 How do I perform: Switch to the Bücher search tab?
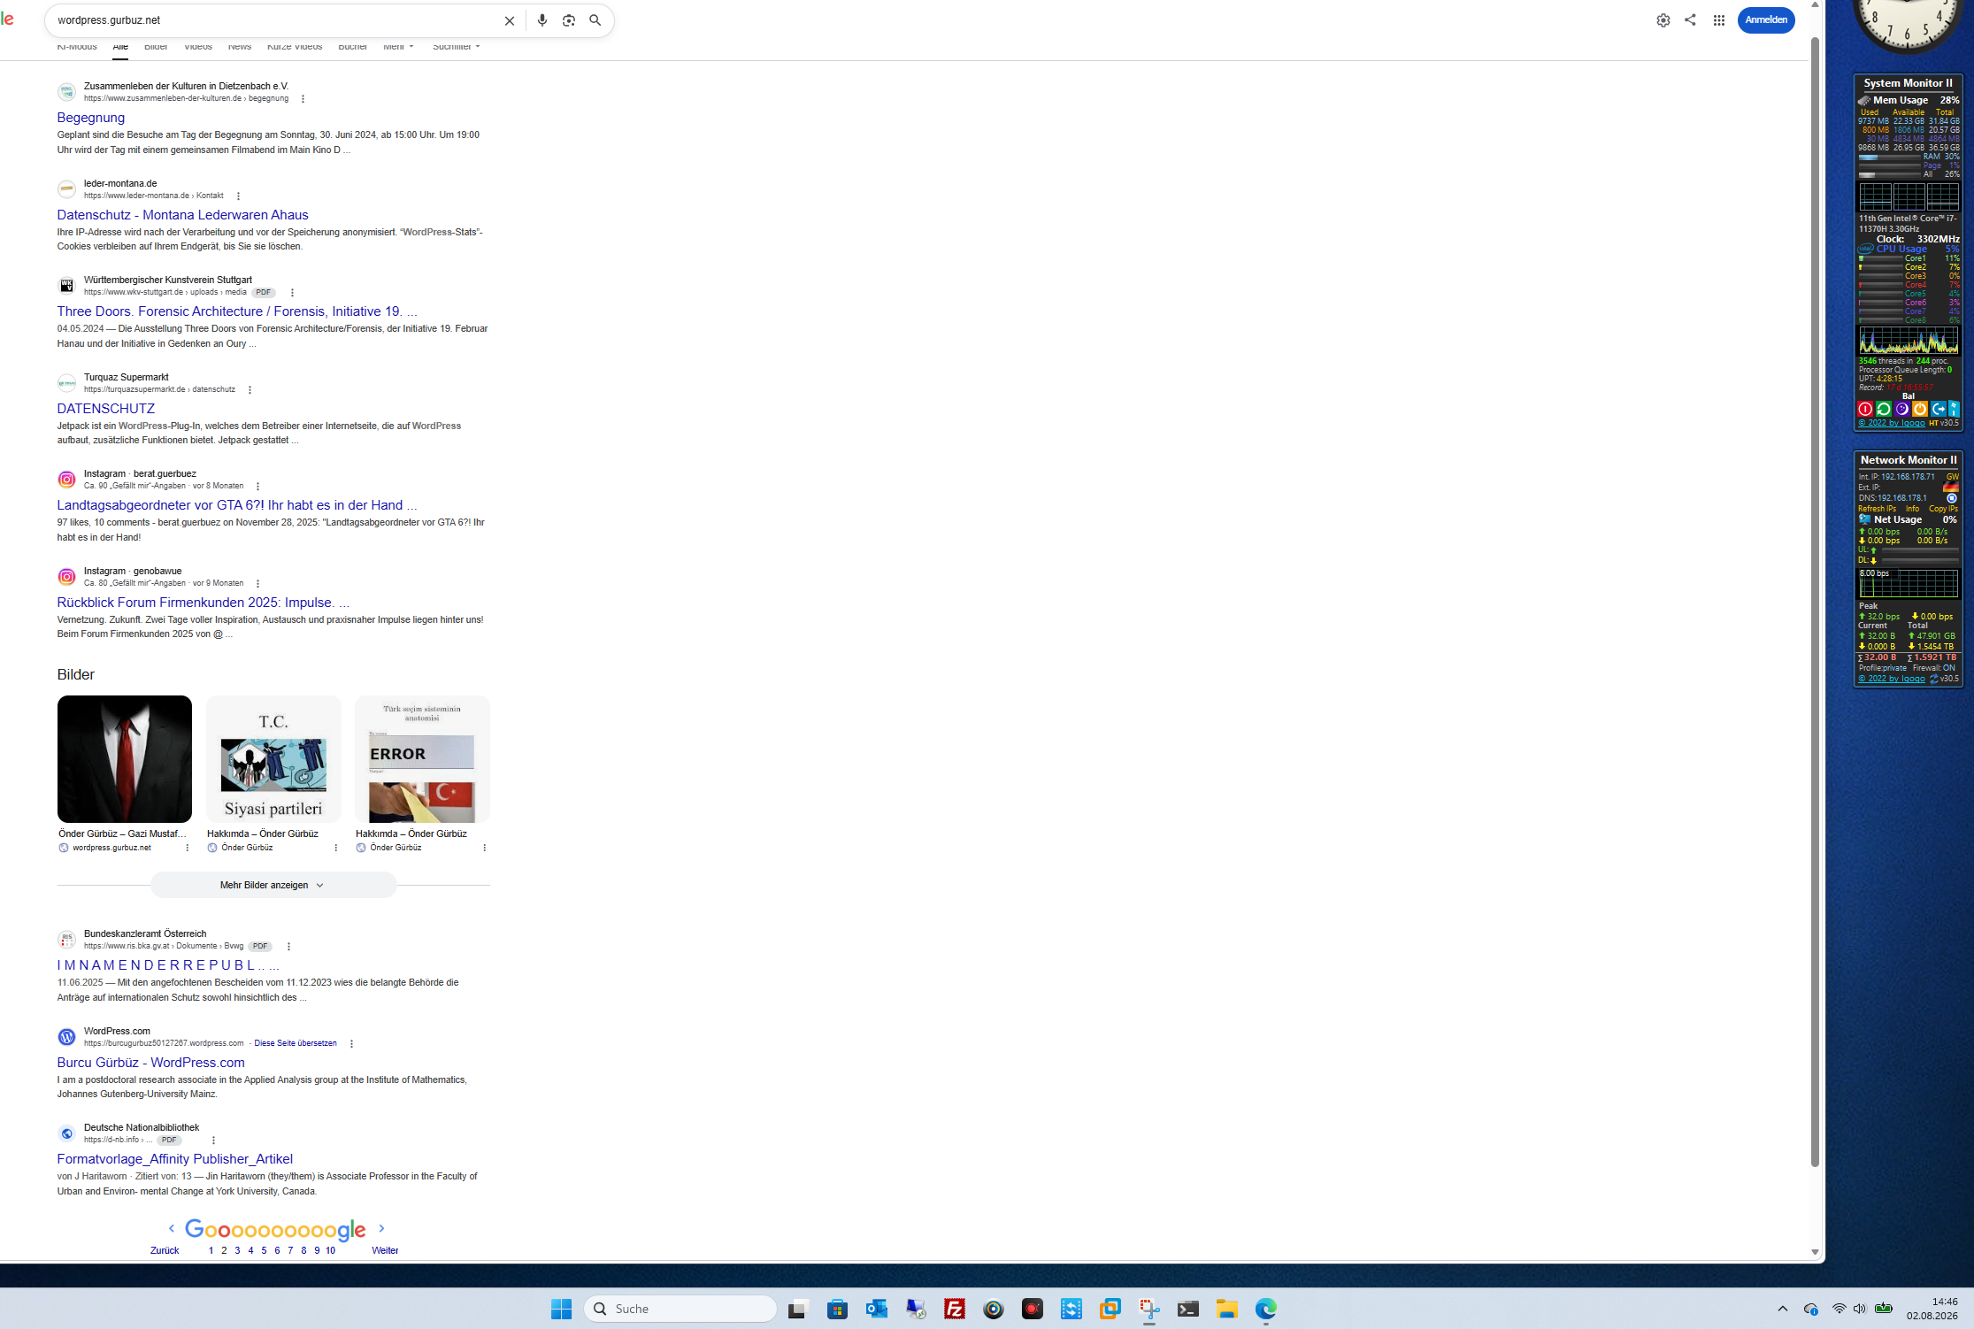353,47
